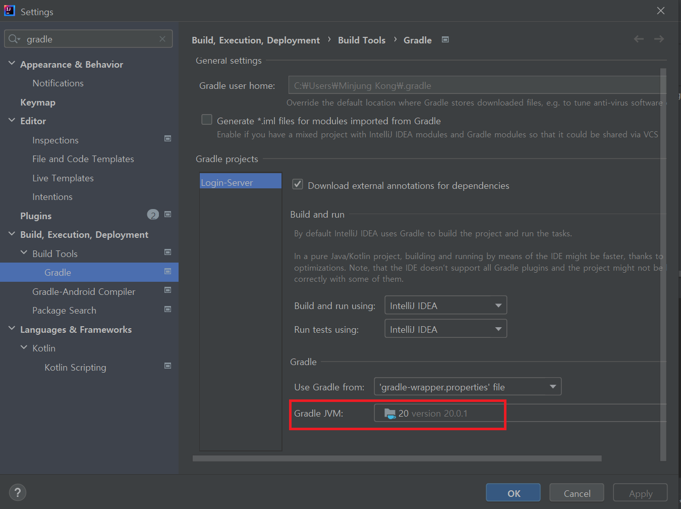Click the project-level icon beside Build Tools
This screenshot has height=509, width=681.
tap(168, 252)
